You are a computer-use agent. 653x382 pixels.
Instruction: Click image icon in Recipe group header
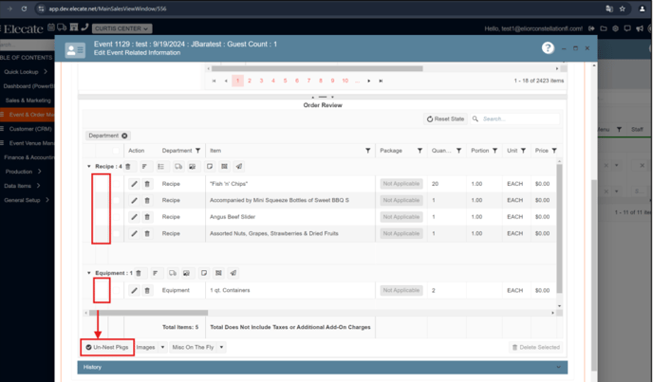coord(192,167)
